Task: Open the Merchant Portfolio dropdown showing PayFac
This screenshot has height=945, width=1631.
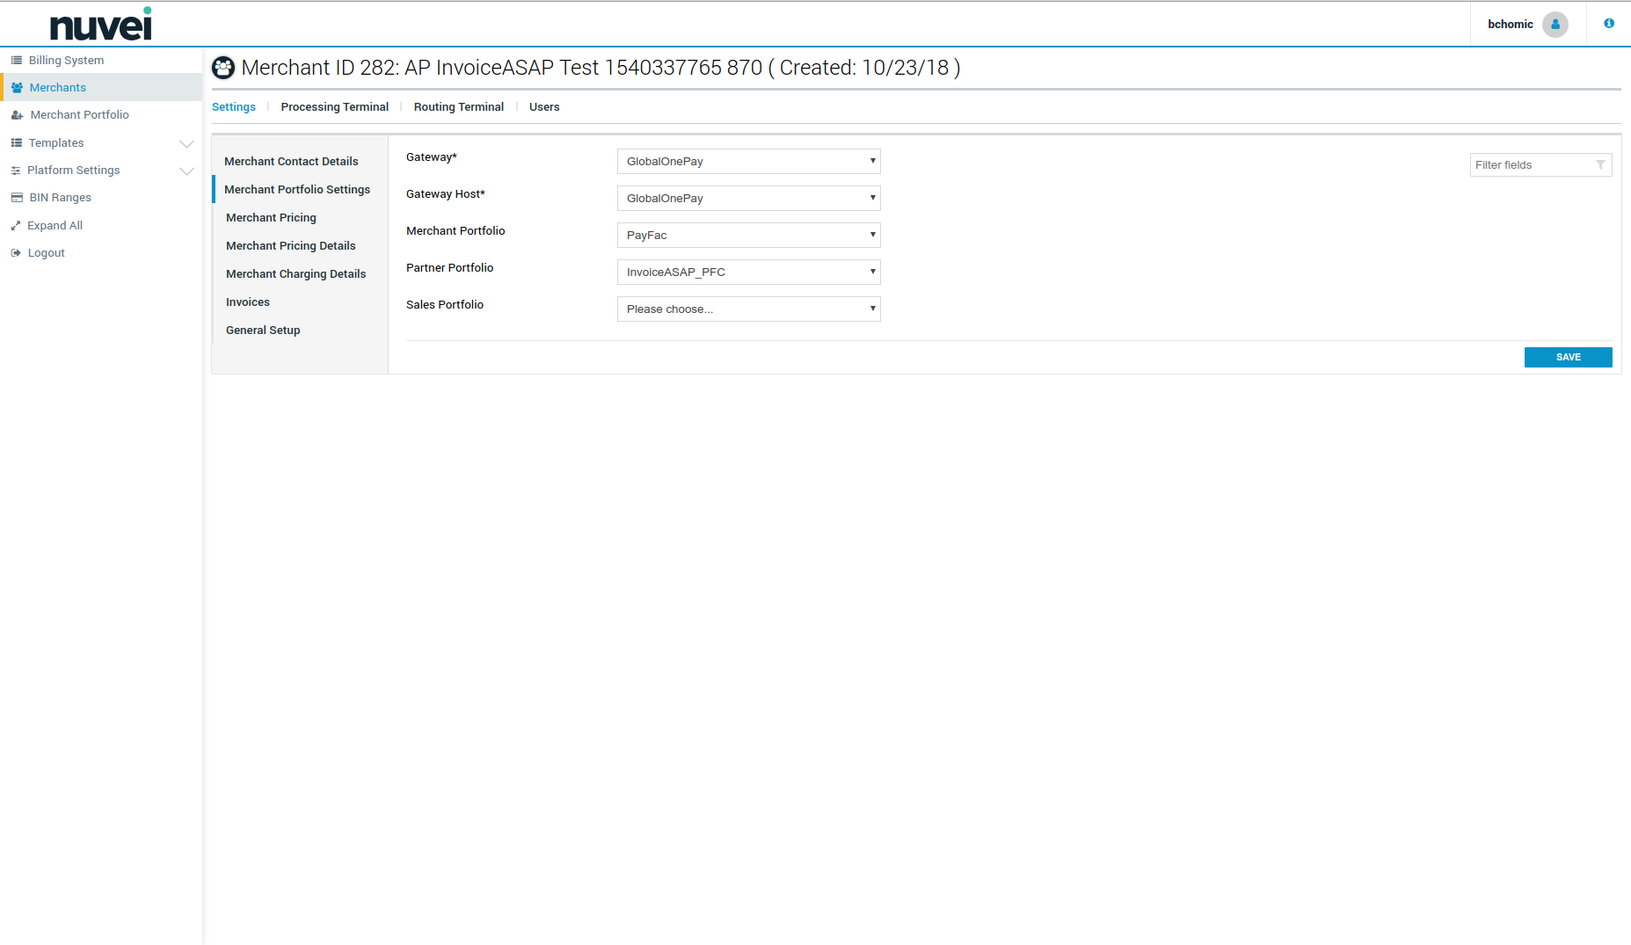Action: pos(749,236)
